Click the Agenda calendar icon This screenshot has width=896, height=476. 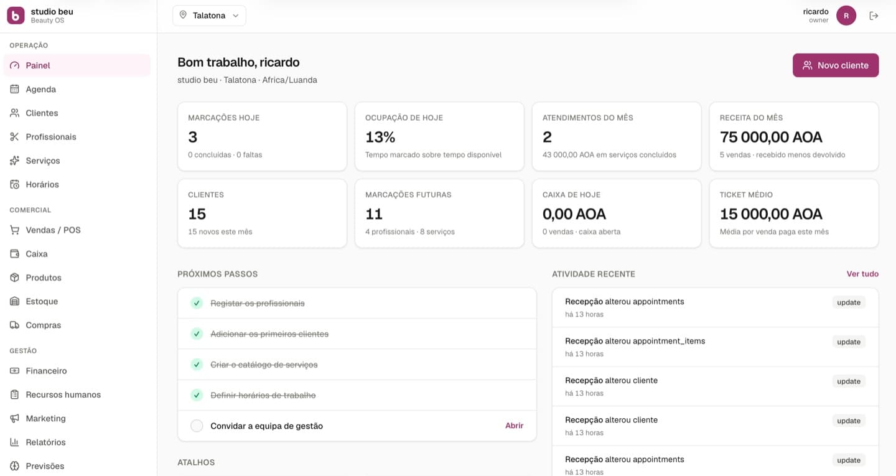(14, 89)
